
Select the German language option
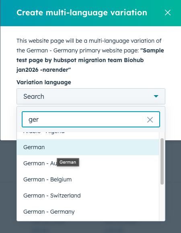coord(88,147)
